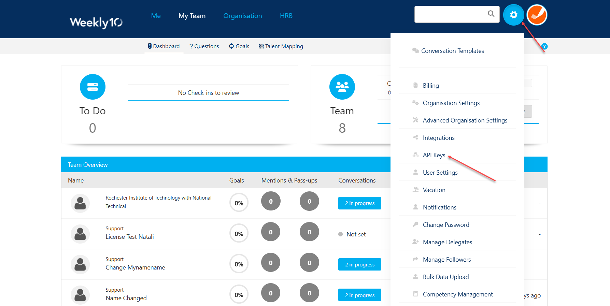The image size is (610, 306).
Task: Click Name Changed's 0% goals progress circle
Action: [239, 295]
